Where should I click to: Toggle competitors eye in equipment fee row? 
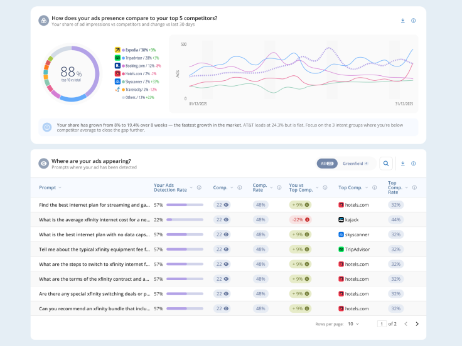pos(226,249)
